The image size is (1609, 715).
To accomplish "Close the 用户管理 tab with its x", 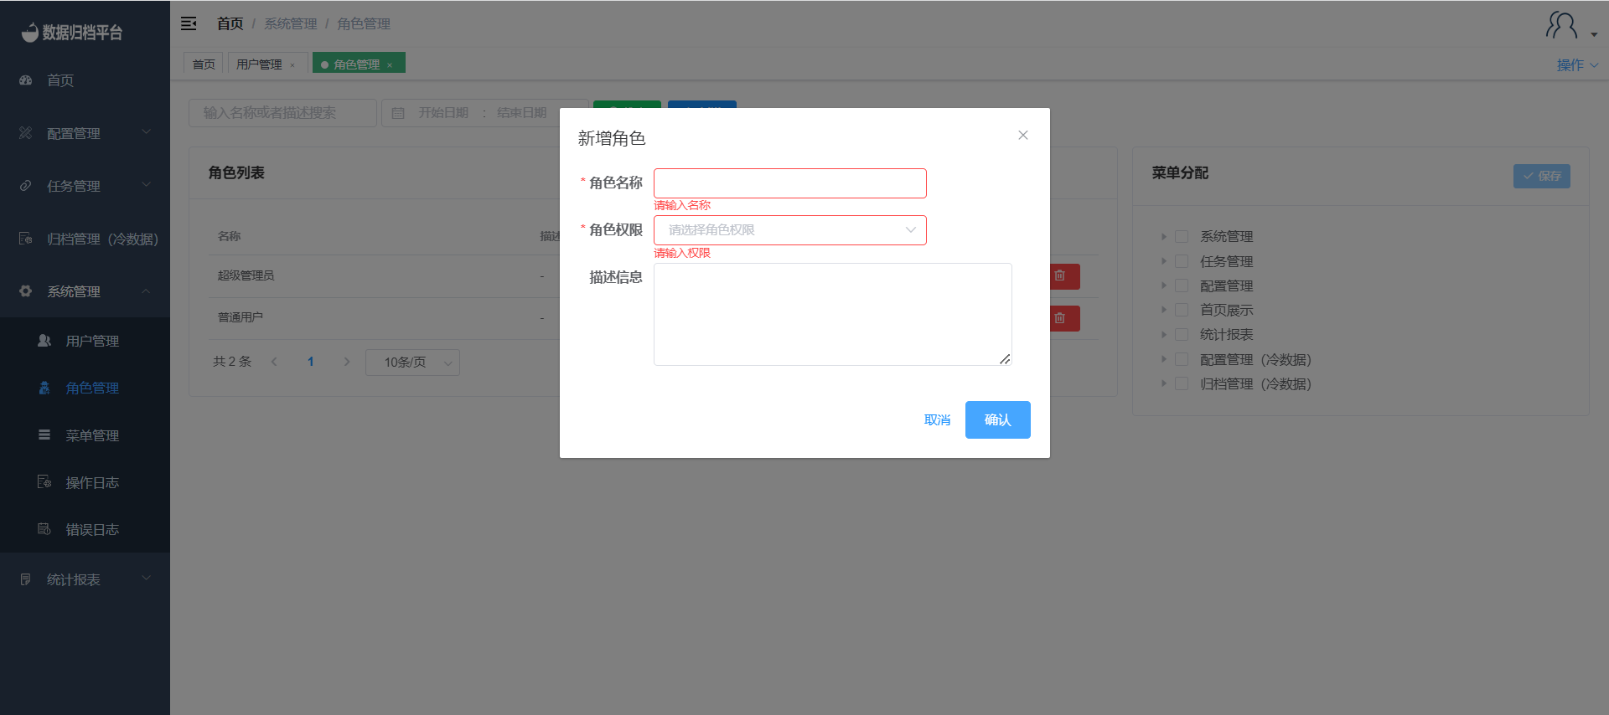I will coord(292,65).
